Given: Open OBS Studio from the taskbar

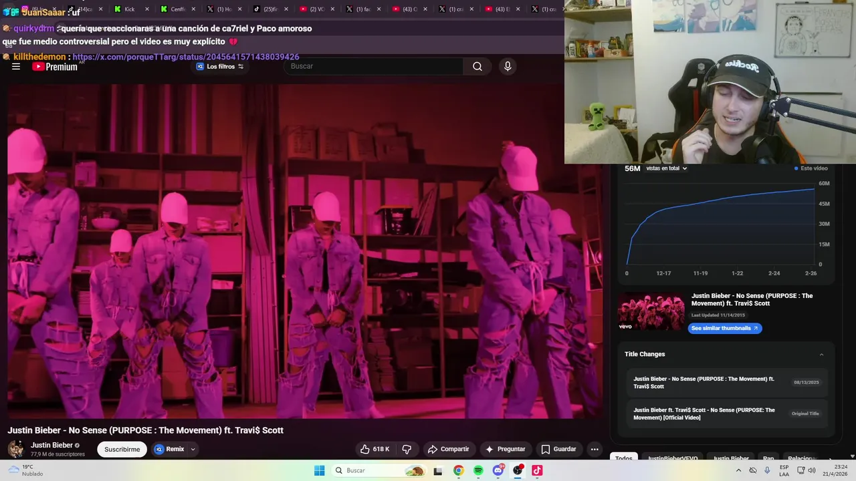Looking at the screenshot, I should (518, 470).
